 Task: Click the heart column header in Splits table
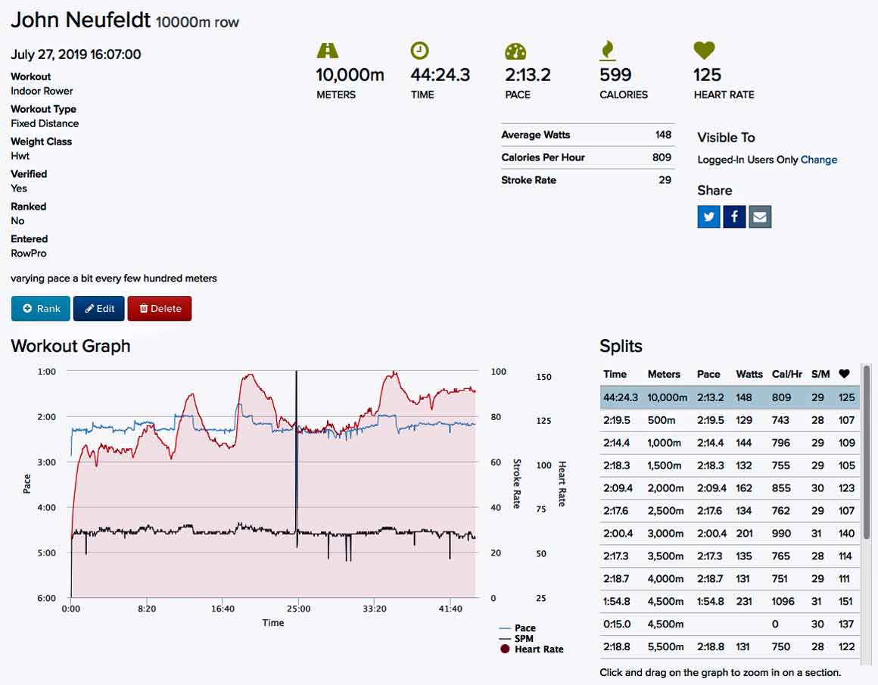pyautogui.click(x=845, y=374)
